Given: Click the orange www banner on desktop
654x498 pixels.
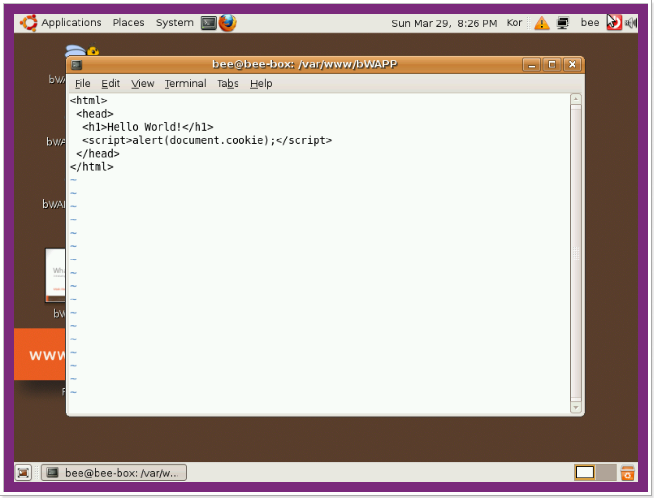Looking at the screenshot, I should (40, 355).
